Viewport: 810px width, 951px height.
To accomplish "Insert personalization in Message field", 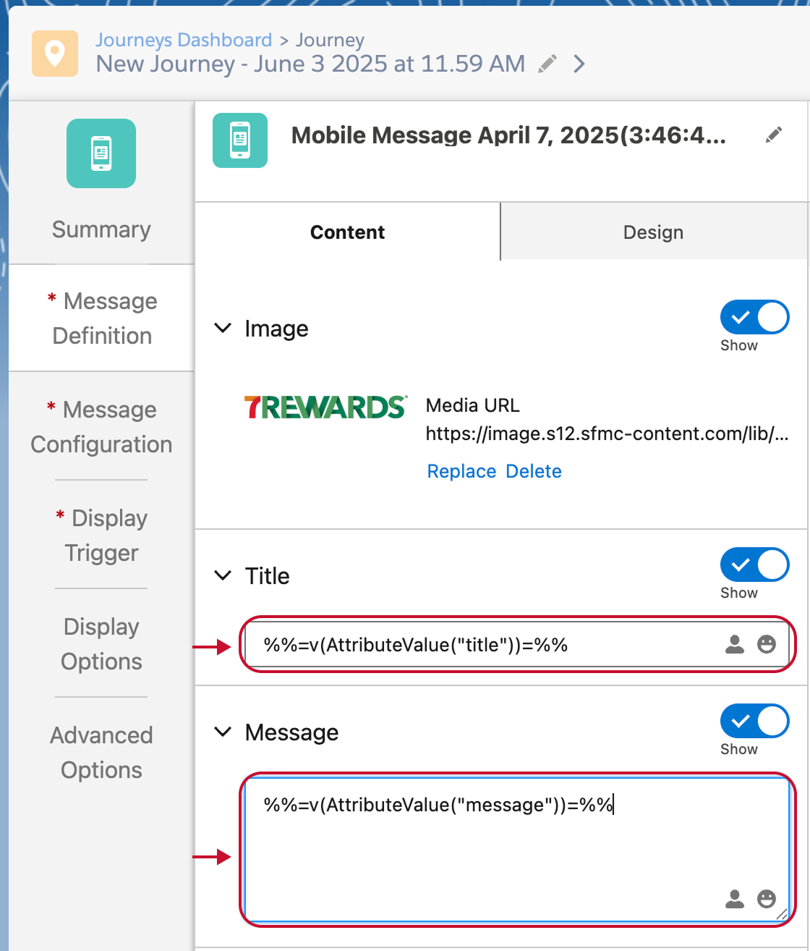I will point(735,899).
